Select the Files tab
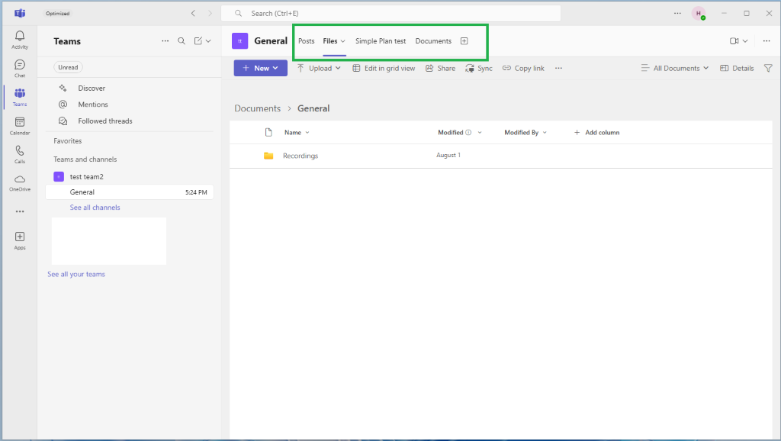This screenshot has height=441, width=781. coord(330,41)
